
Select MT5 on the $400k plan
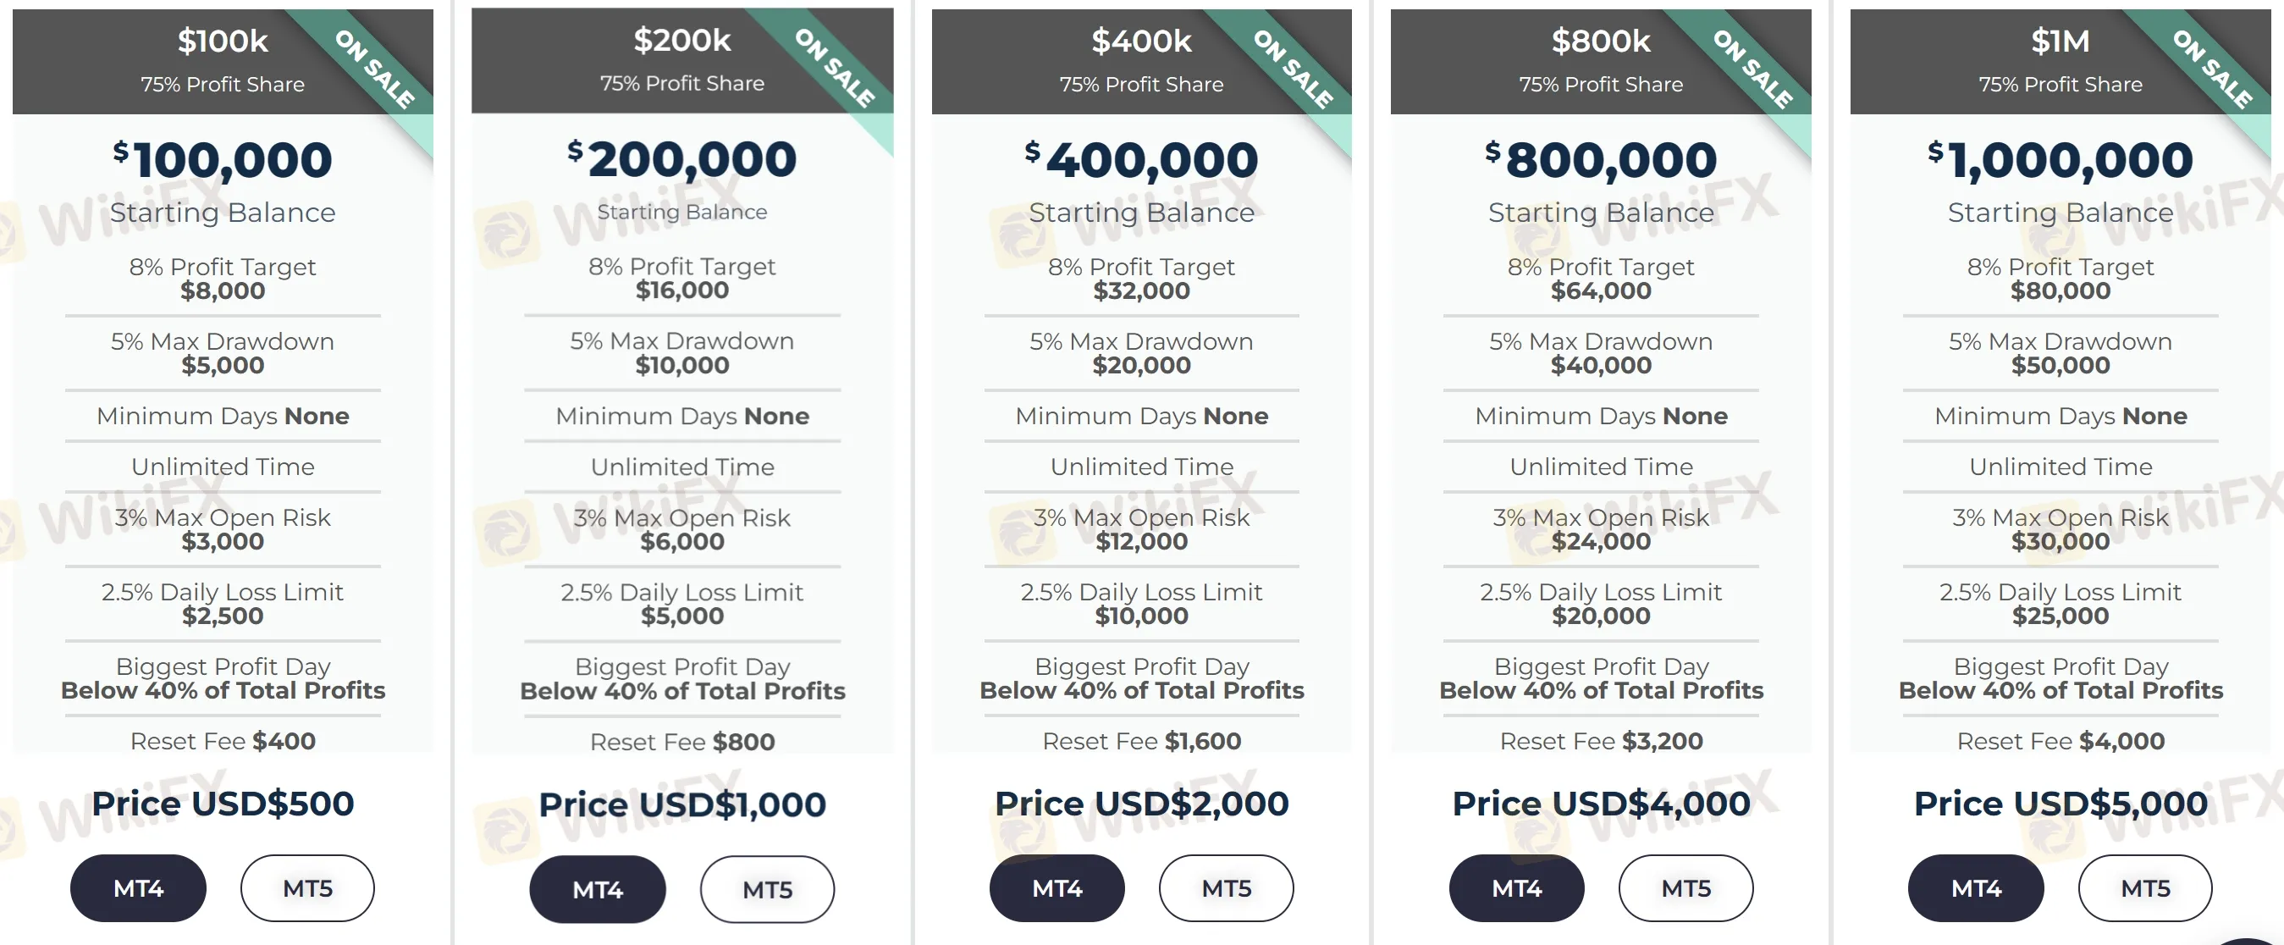click(1226, 888)
